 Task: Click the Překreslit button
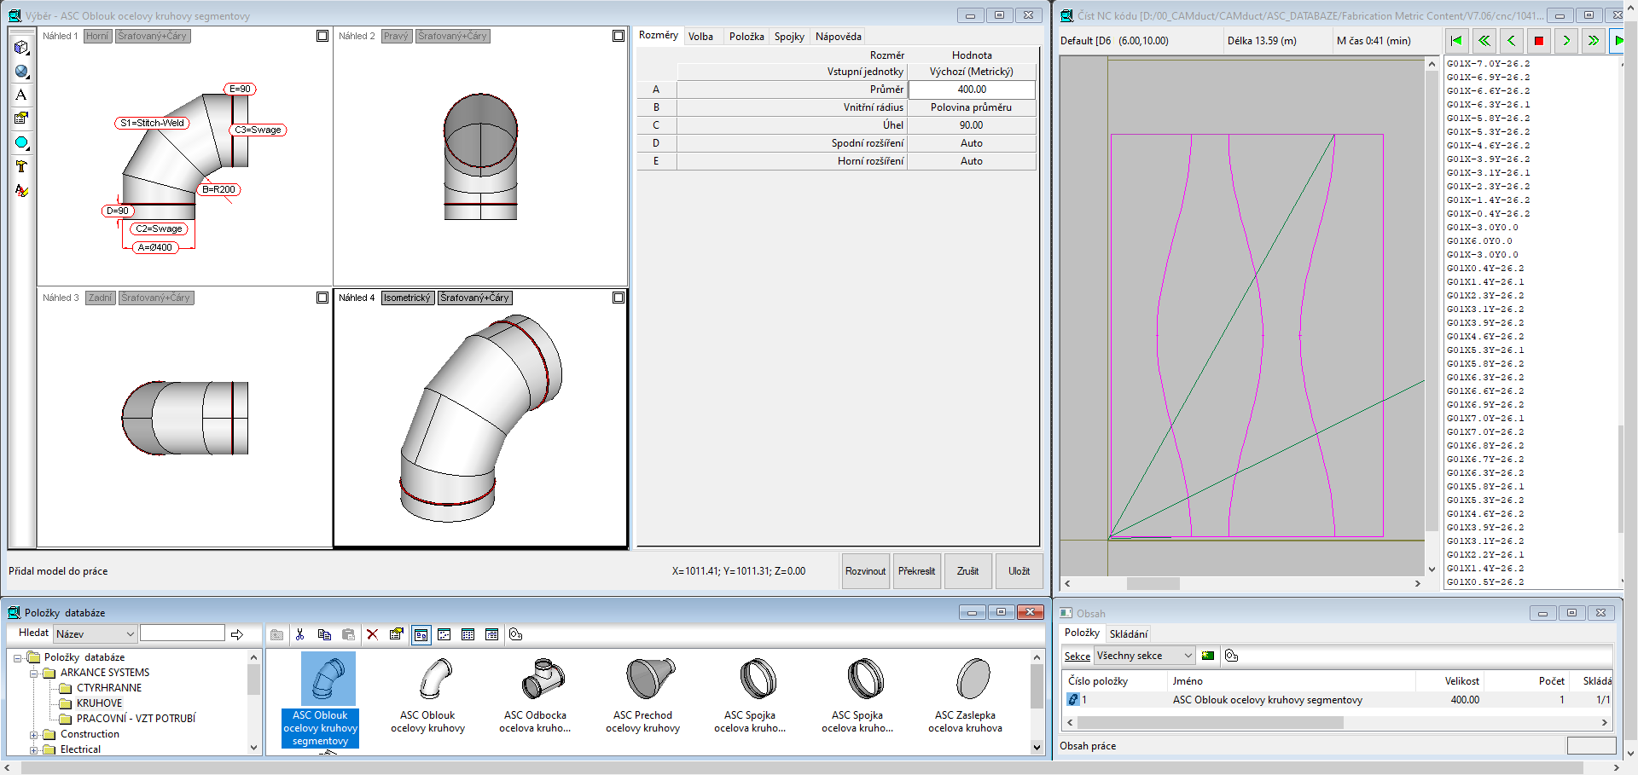(x=916, y=571)
